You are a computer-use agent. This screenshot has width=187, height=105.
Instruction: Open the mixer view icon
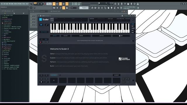(102, 8)
